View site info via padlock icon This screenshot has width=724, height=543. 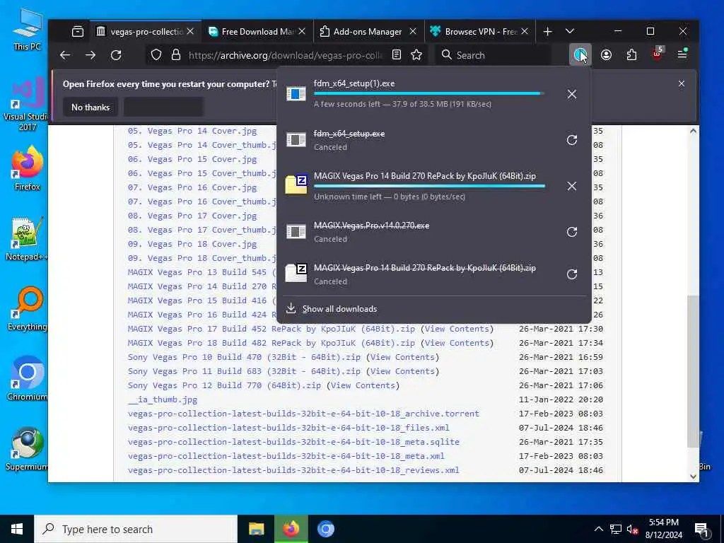pyautogui.click(x=176, y=55)
